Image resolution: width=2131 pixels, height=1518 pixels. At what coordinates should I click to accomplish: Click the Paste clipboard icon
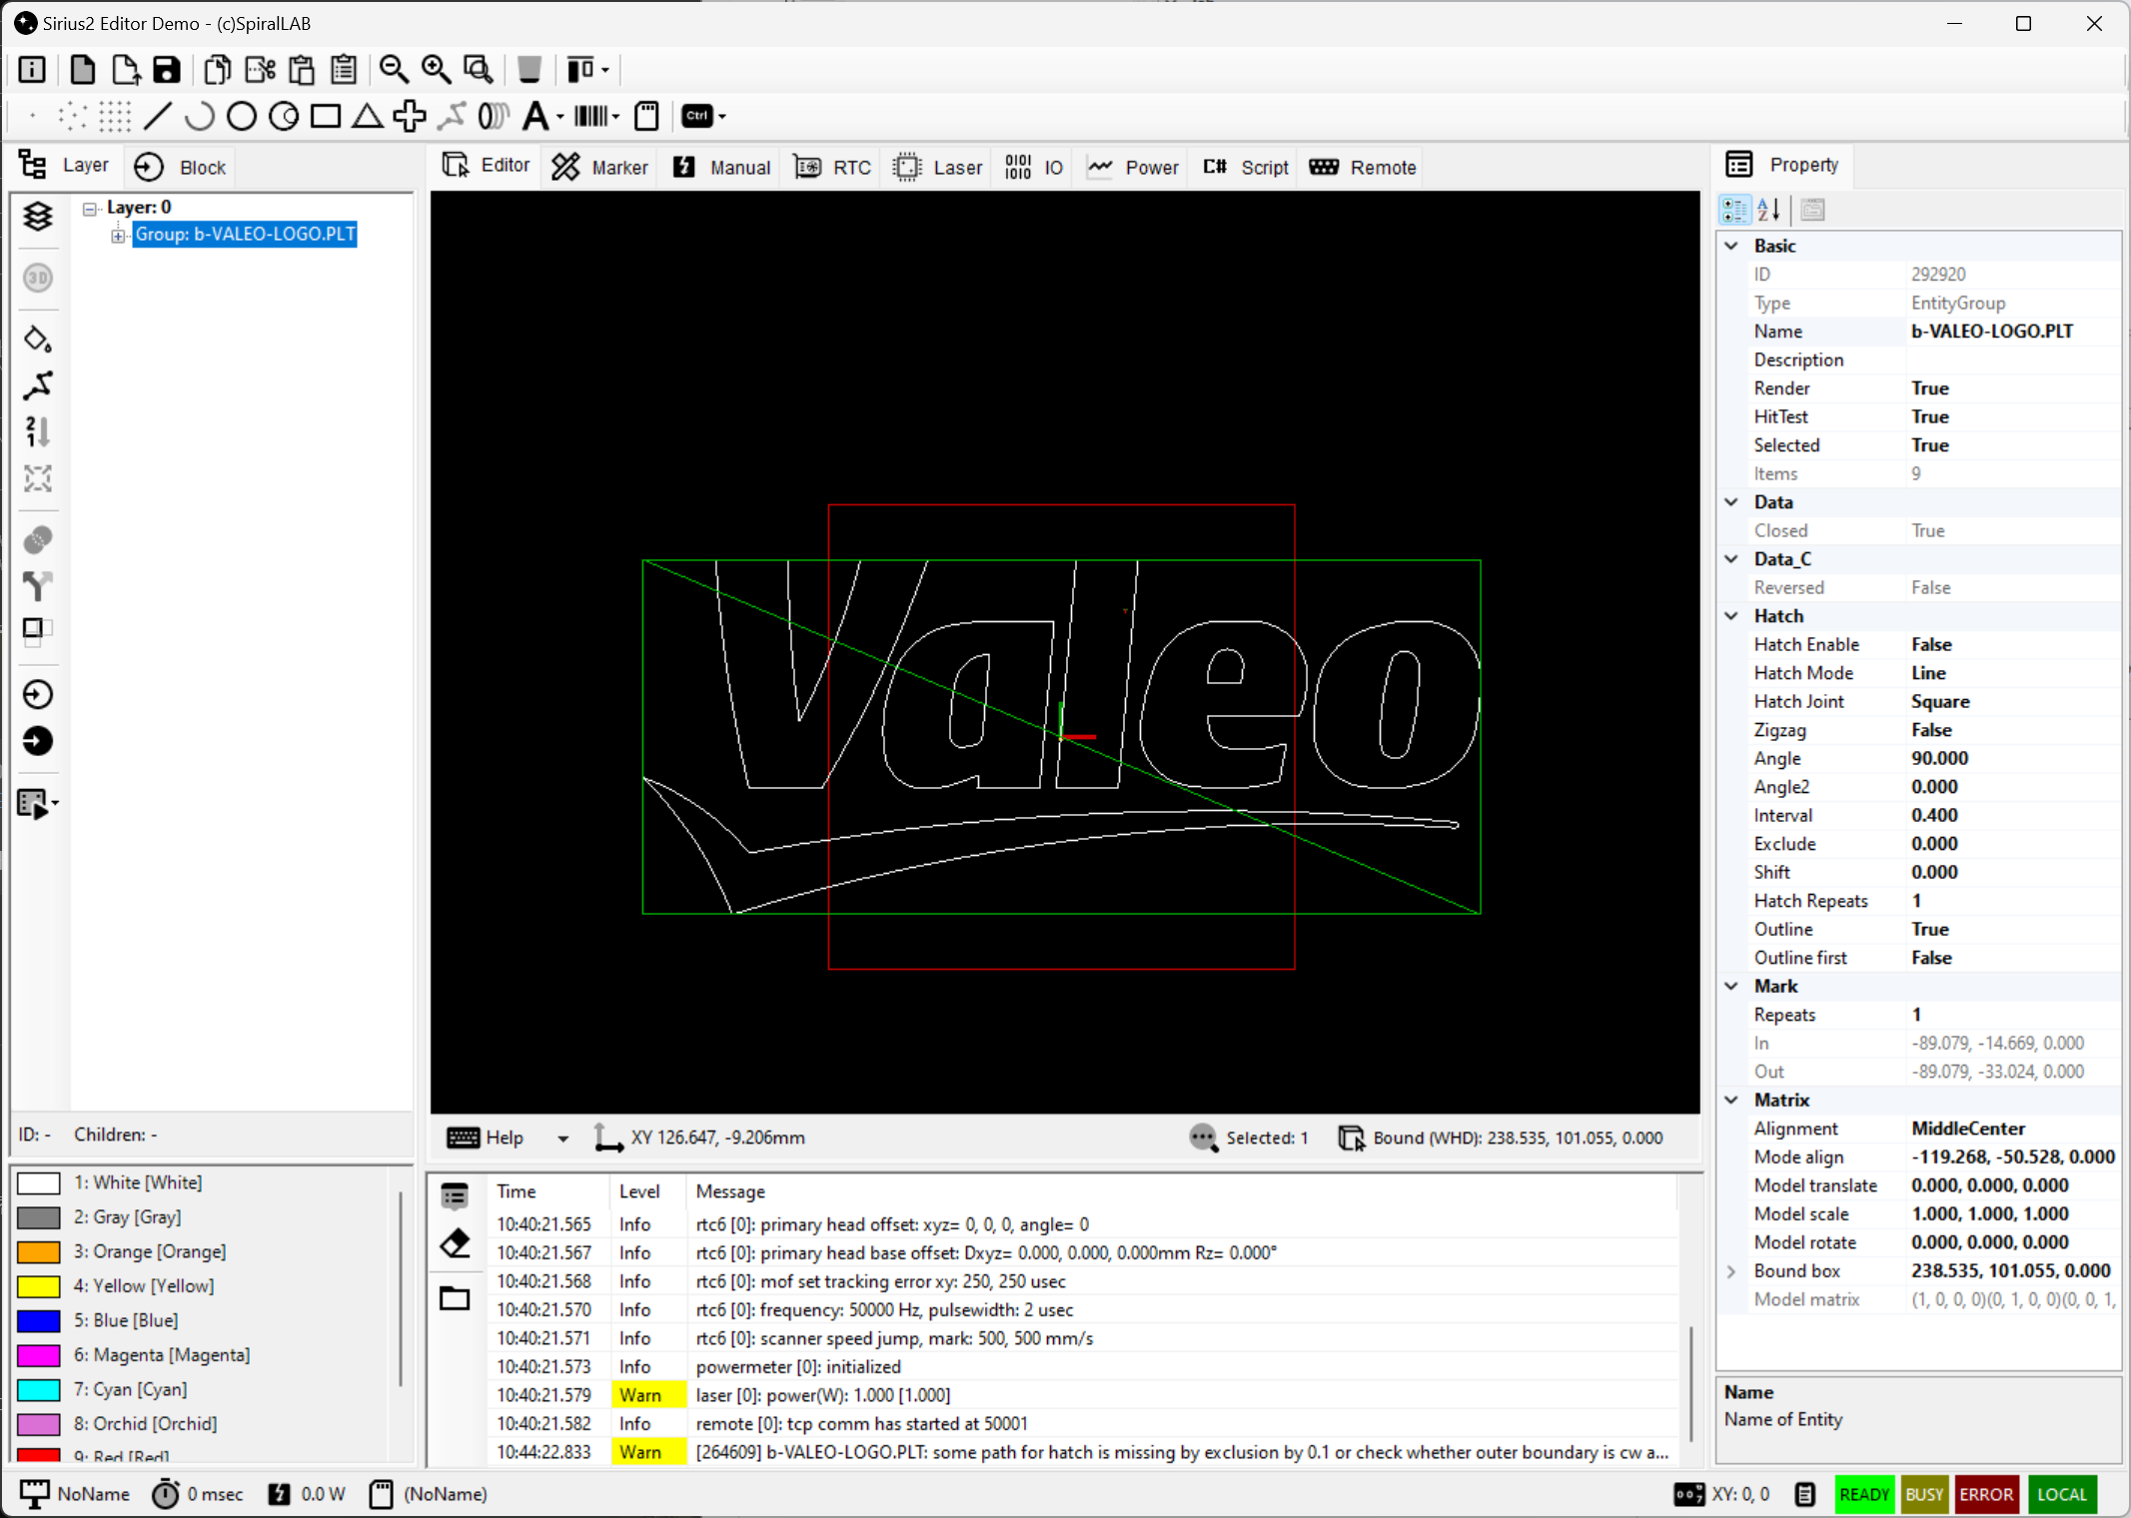point(302,69)
